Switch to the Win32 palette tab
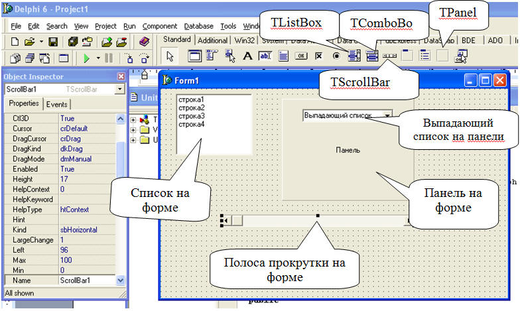The width and height of the screenshot is (520, 311). 244,40
